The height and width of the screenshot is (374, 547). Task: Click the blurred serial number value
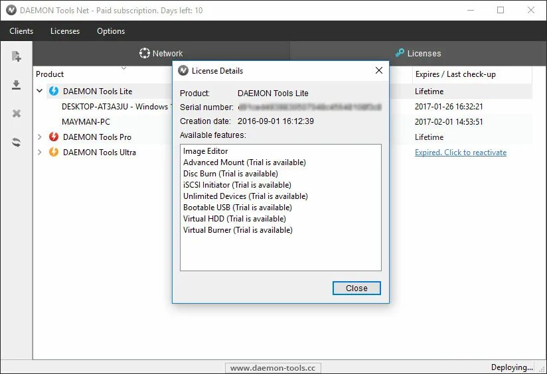[x=310, y=107]
